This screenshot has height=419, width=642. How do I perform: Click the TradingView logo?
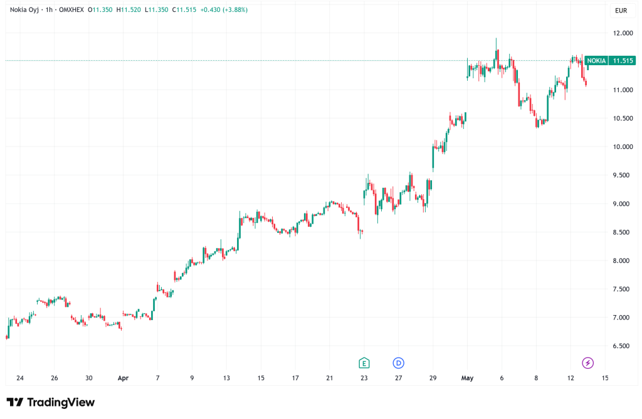coord(50,402)
